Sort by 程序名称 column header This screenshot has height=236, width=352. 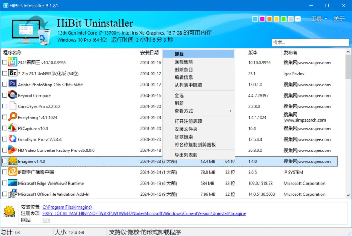click(x=65, y=52)
